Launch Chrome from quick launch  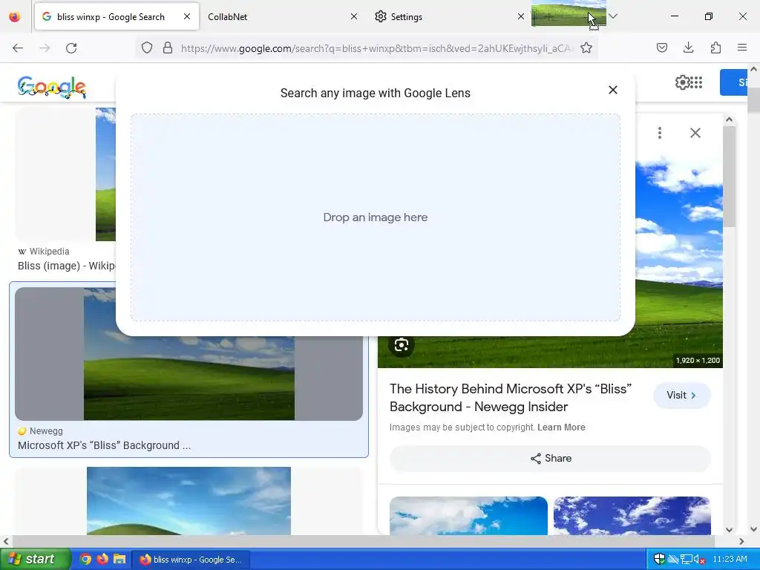(85, 560)
